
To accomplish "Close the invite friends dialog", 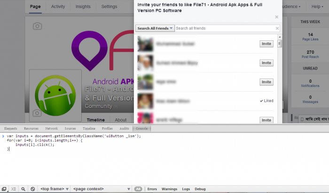I will click(x=276, y=17).
